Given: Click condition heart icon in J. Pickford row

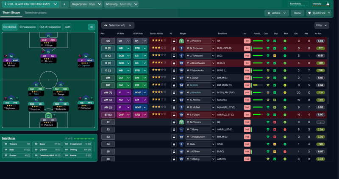Looking at the screenshot, I should 268,41.
